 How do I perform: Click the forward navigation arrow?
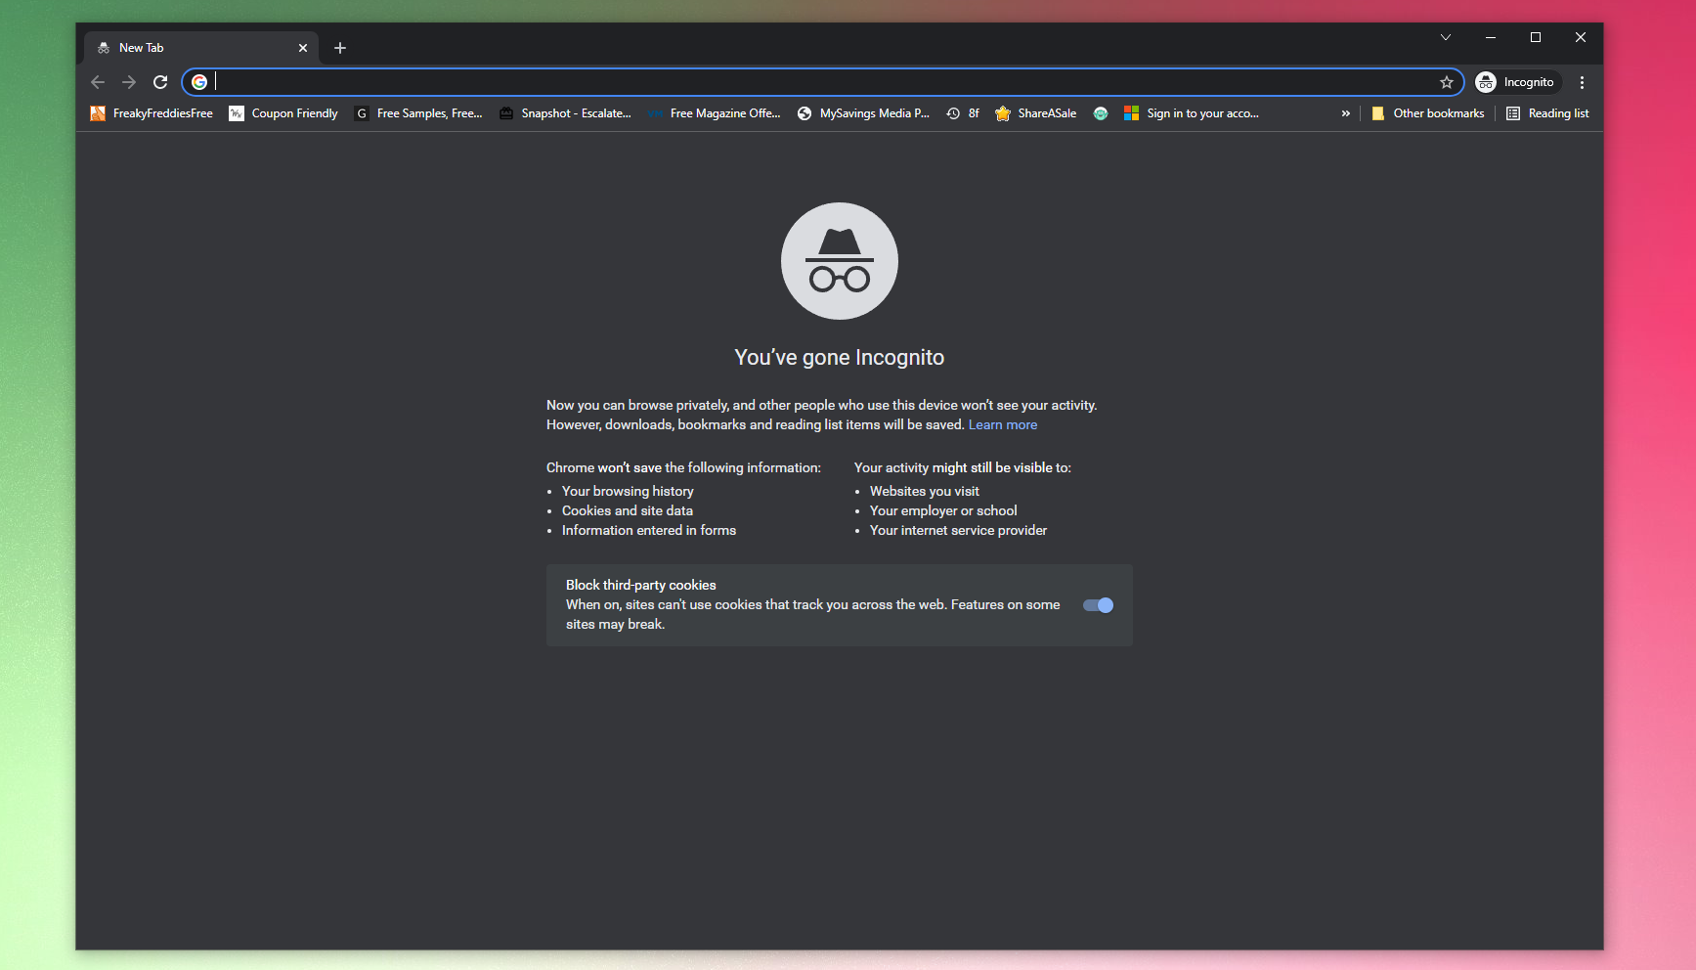click(129, 82)
